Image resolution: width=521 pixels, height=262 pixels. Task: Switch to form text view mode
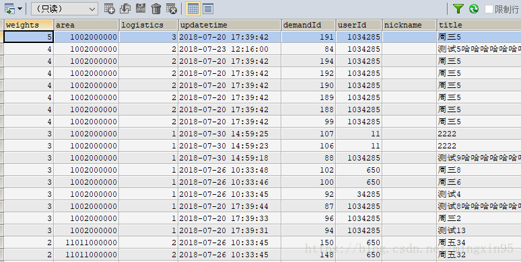(208, 9)
